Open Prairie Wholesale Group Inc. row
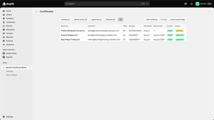The height and width of the screenshot is (120, 214). tap(123, 31)
